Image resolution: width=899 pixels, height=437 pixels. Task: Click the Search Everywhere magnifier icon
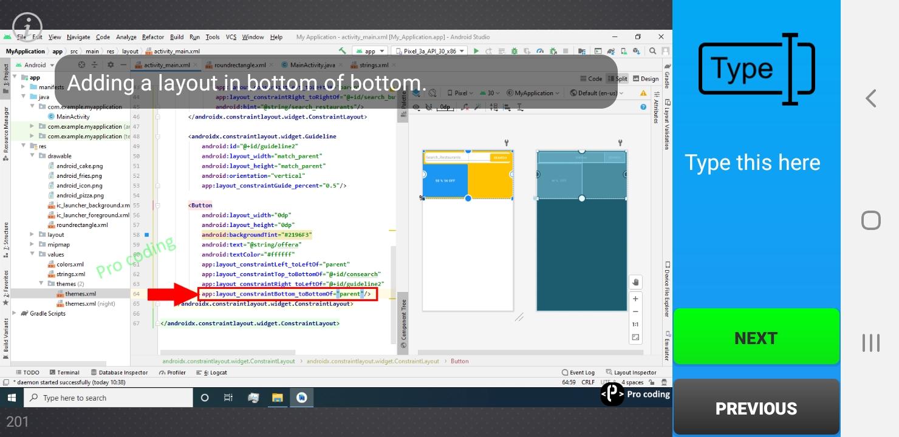tap(652, 51)
